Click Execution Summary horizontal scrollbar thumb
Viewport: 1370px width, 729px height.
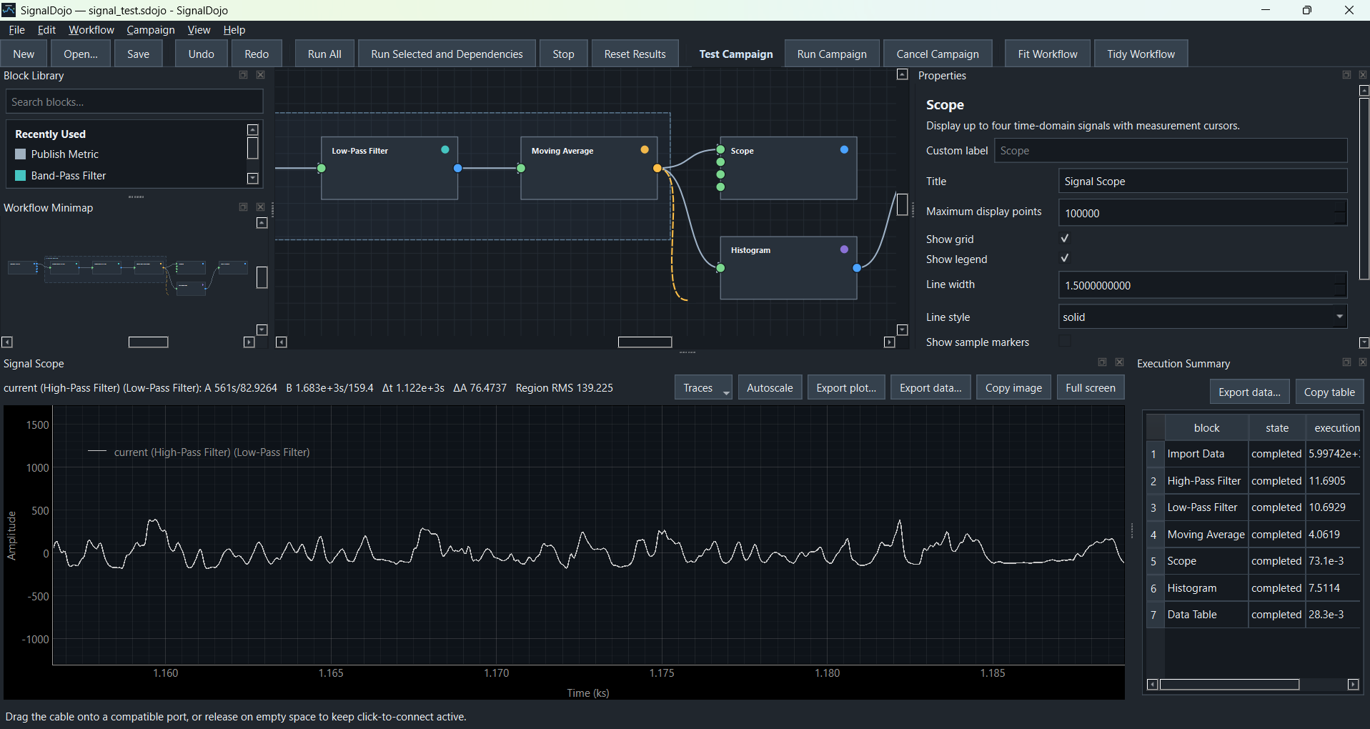(x=1229, y=685)
